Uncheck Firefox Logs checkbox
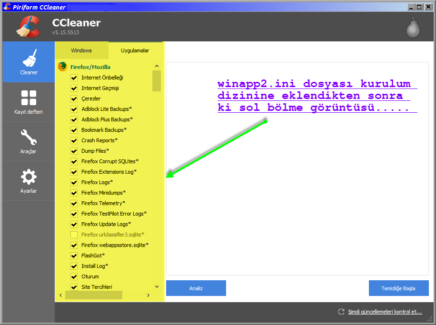 point(74,183)
